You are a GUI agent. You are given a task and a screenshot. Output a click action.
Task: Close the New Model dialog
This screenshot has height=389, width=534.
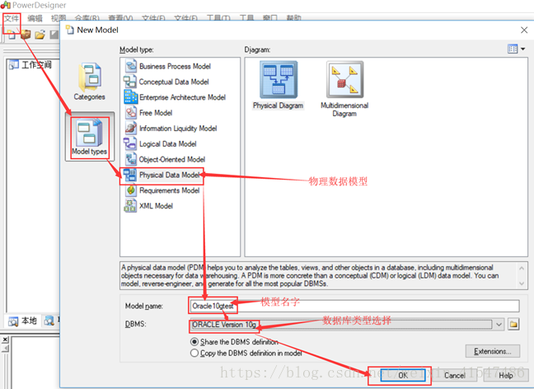pos(524,30)
